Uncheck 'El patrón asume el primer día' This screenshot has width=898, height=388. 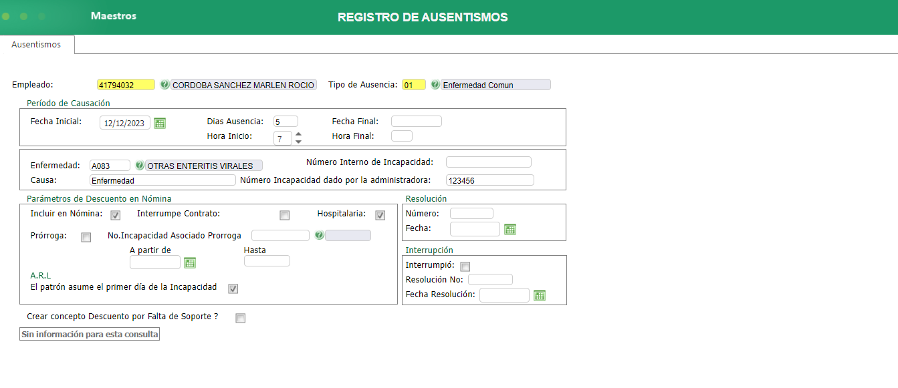[x=233, y=288]
